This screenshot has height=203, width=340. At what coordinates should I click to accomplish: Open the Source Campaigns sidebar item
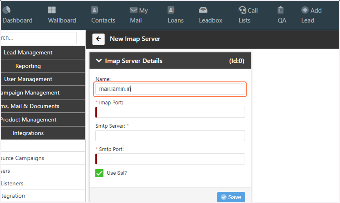tap(42, 158)
